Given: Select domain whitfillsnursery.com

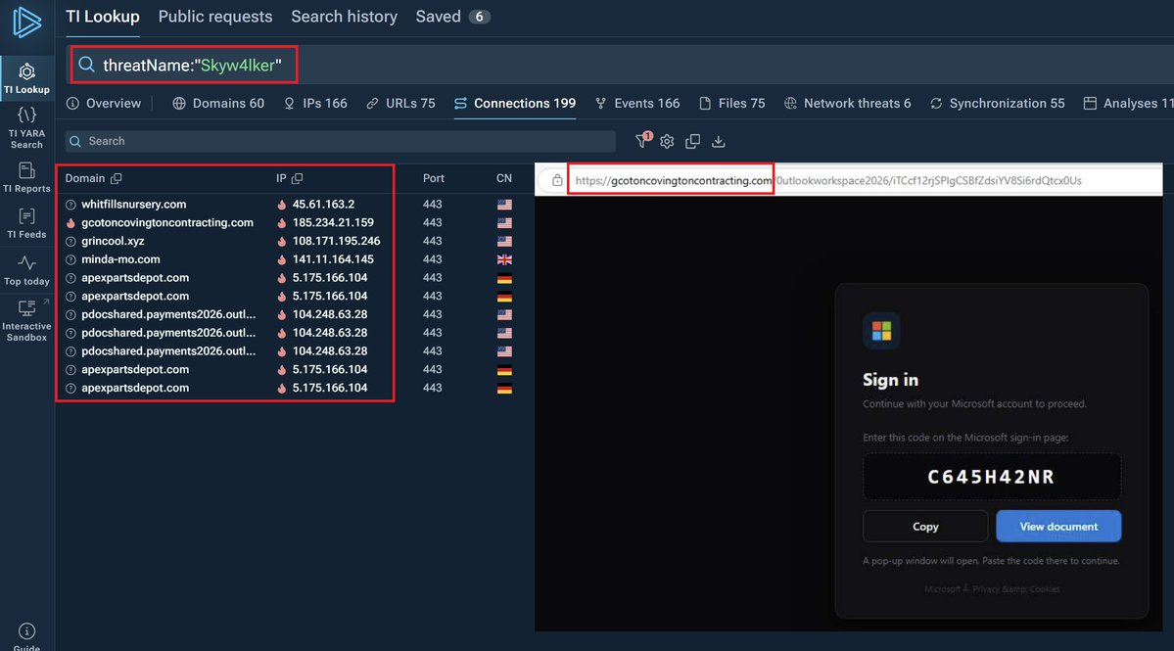Looking at the screenshot, I should point(134,205).
